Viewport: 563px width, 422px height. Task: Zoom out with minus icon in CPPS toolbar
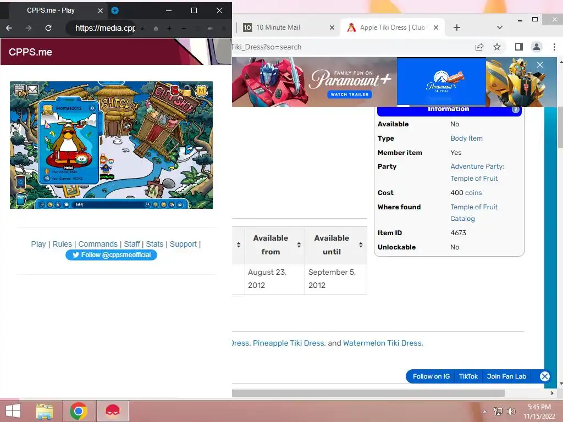[184, 29]
